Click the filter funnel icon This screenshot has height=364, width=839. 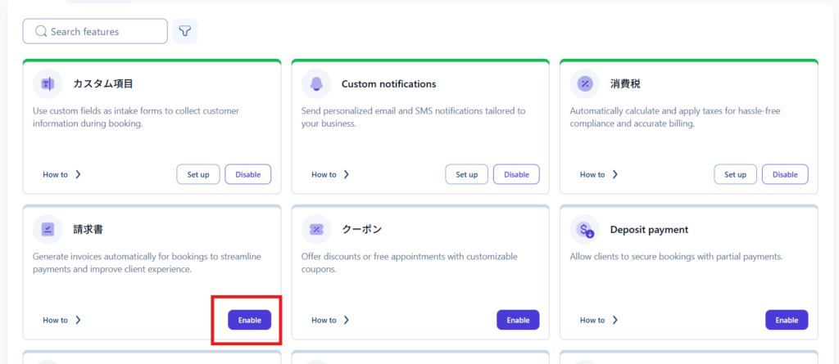[185, 31]
